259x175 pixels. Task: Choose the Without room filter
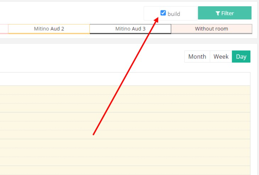(212, 29)
